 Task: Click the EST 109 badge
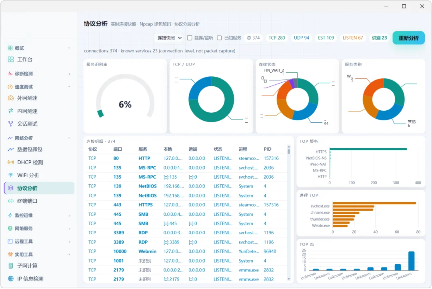326,38
